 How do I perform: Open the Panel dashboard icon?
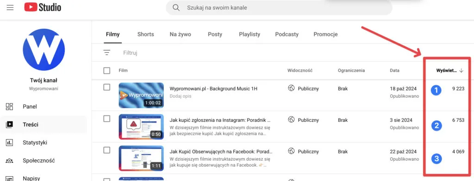click(9, 106)
